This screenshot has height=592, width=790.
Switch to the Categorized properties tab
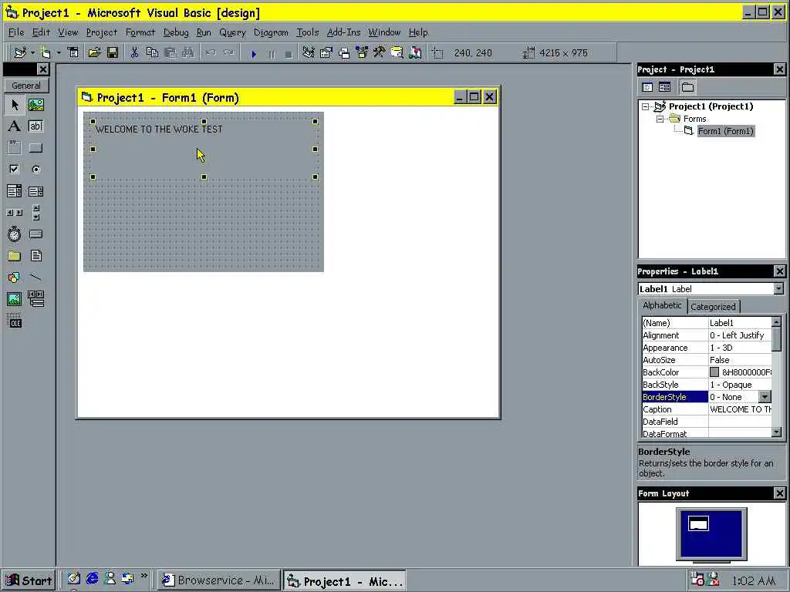pos(713,307)
